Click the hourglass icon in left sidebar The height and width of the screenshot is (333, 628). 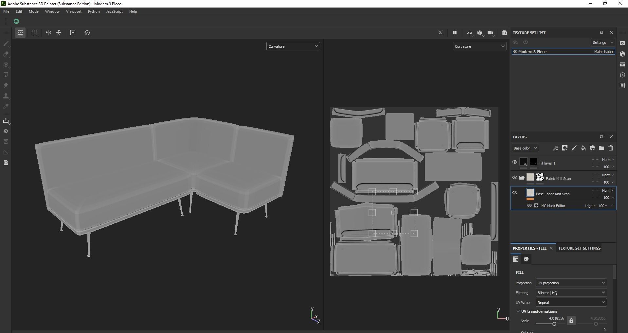(6, 142)
